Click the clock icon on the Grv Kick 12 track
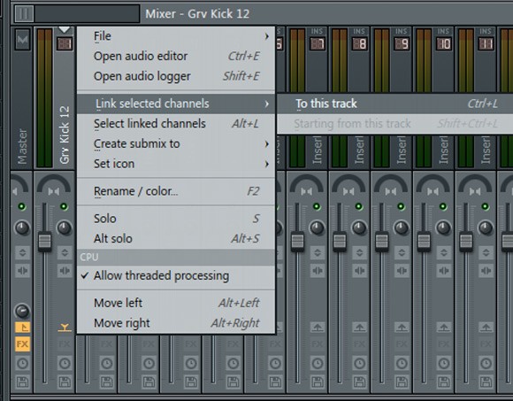Image resolution: width=513 pixels, height=401 pixels. click(65, 363)
